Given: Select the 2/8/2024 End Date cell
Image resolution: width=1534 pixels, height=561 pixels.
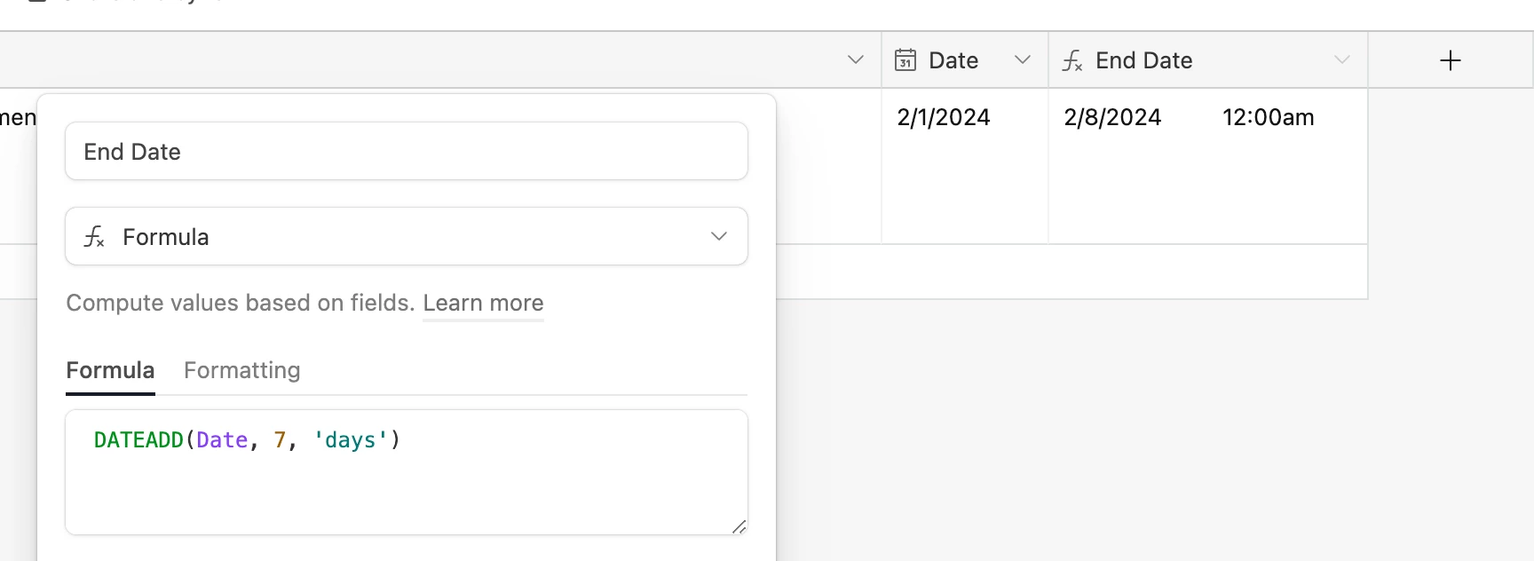Looking at the screenshot, I should pyautogui.click(x=1208, y=166).
